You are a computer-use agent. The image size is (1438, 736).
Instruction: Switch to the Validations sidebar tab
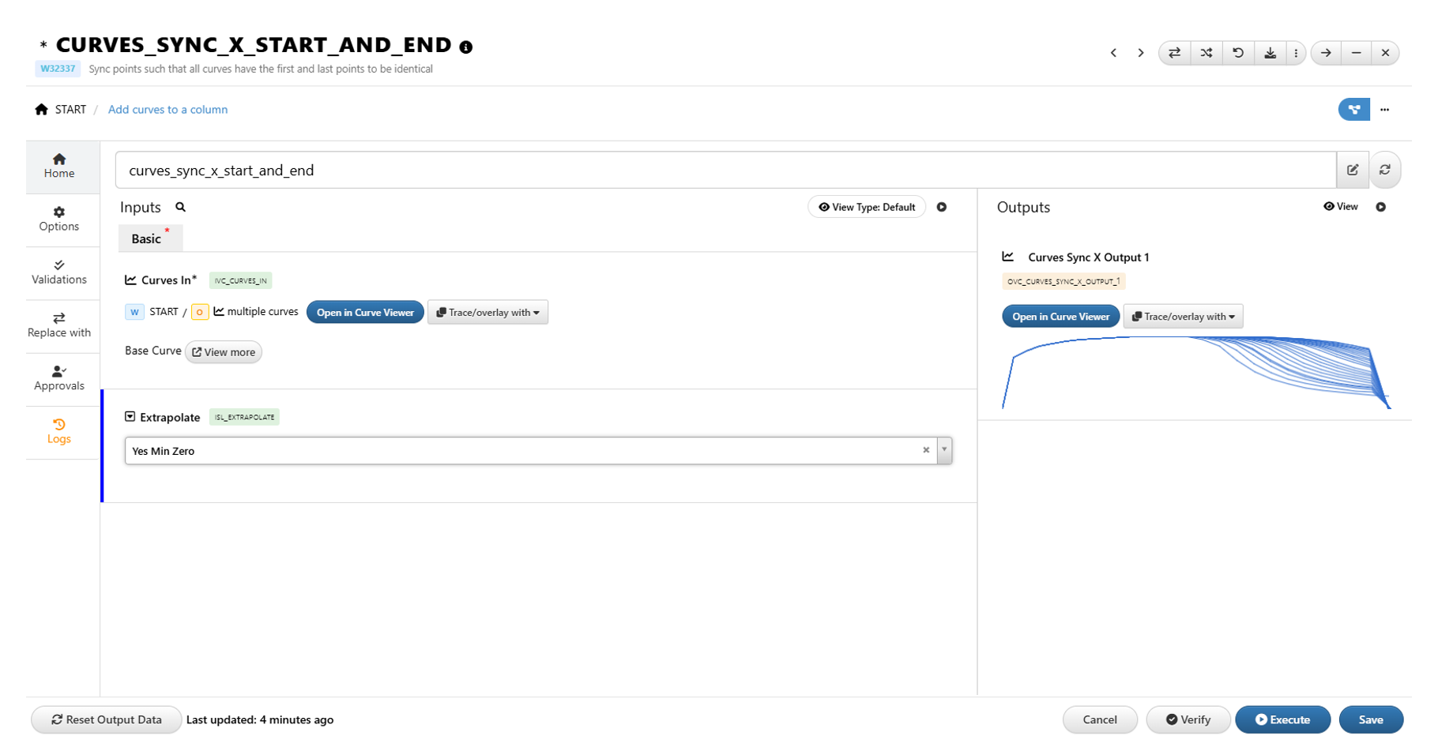[59, 272]
